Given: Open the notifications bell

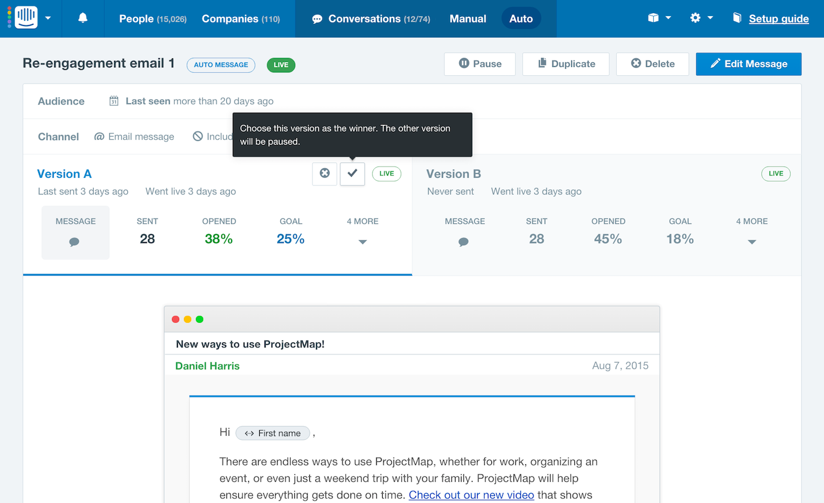Looking at the screenshot, I should pyautogui.click(x=83, y=18).
